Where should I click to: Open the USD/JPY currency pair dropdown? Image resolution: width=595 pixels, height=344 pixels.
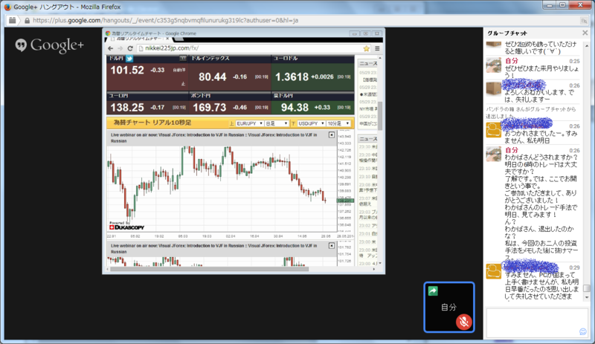311,123
